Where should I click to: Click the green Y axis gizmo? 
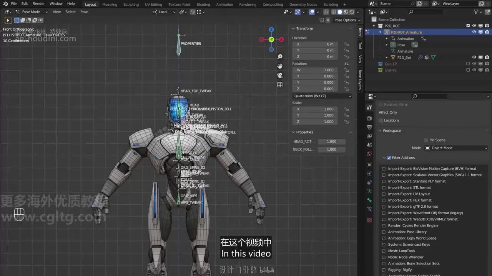271,39
